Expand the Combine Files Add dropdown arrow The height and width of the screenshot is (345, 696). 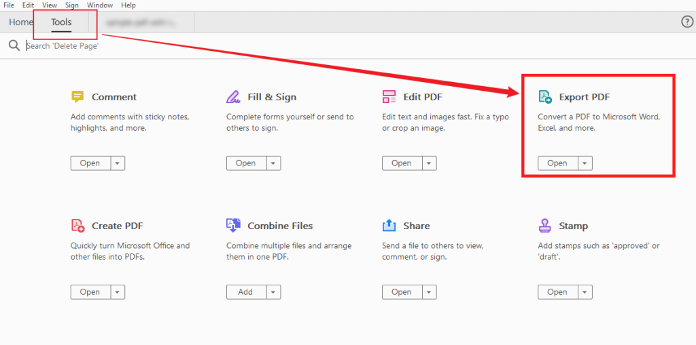pos(273,292)
